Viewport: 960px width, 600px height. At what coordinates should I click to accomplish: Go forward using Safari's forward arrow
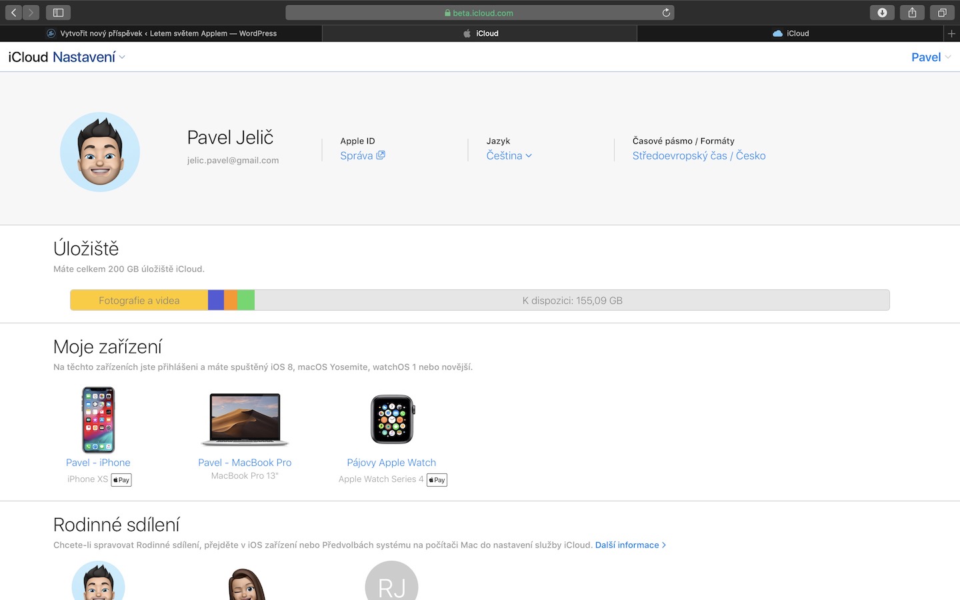31,13
